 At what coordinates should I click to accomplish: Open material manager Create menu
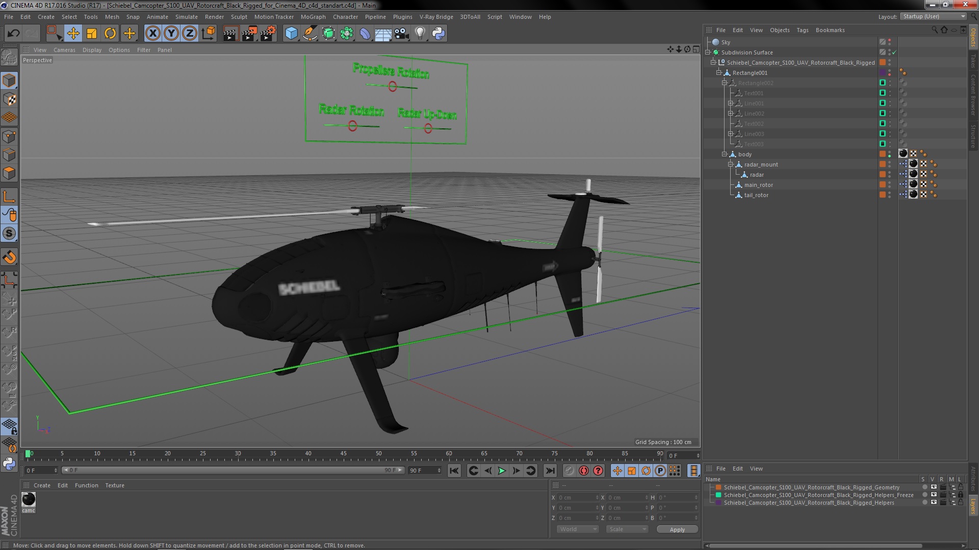(x=42, y=485)
